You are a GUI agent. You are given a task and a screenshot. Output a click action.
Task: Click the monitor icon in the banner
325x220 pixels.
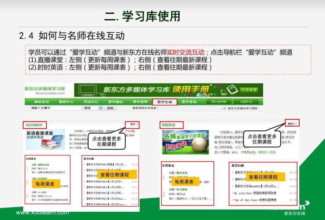(x=87, y=90)
